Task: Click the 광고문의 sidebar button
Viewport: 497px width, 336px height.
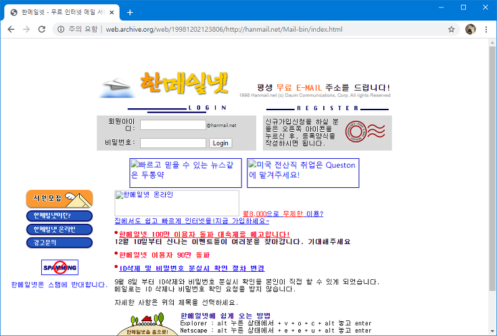Action: [60, 243]
